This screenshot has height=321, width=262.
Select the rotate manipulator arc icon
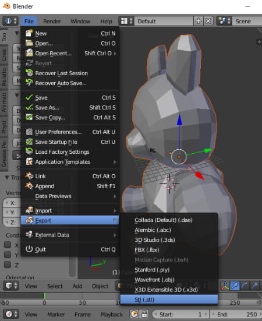[x=245, y=286]
